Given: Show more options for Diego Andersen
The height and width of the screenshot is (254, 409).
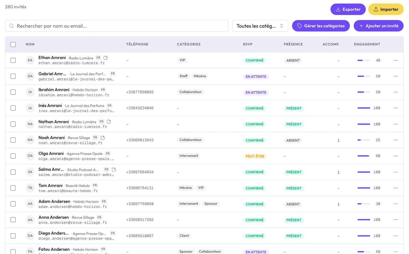Looking at the screenshot, I should [x=396, y=236].
